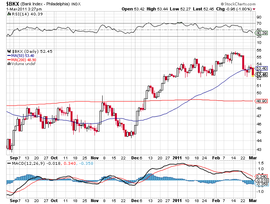The width and height of the screenshot is (270, 204).
Task: Click the blue -0.358 histogram legend value
Action: (x=86, y=163)
